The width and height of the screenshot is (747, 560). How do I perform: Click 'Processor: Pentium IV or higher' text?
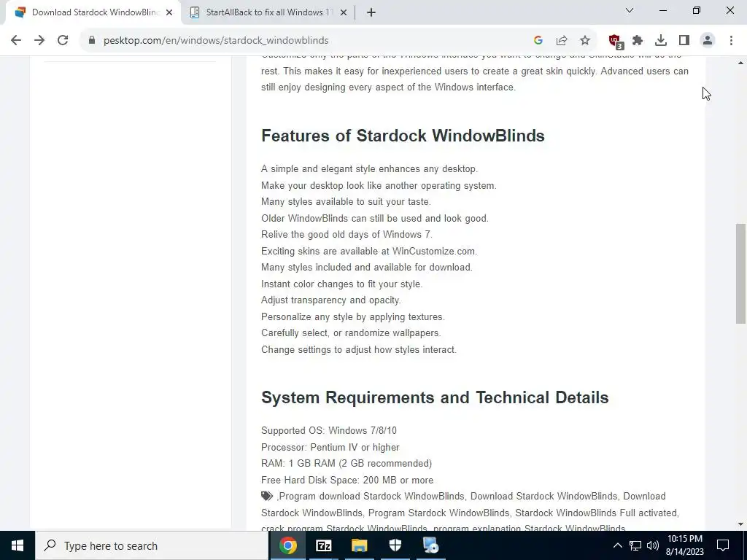point(330,447)
